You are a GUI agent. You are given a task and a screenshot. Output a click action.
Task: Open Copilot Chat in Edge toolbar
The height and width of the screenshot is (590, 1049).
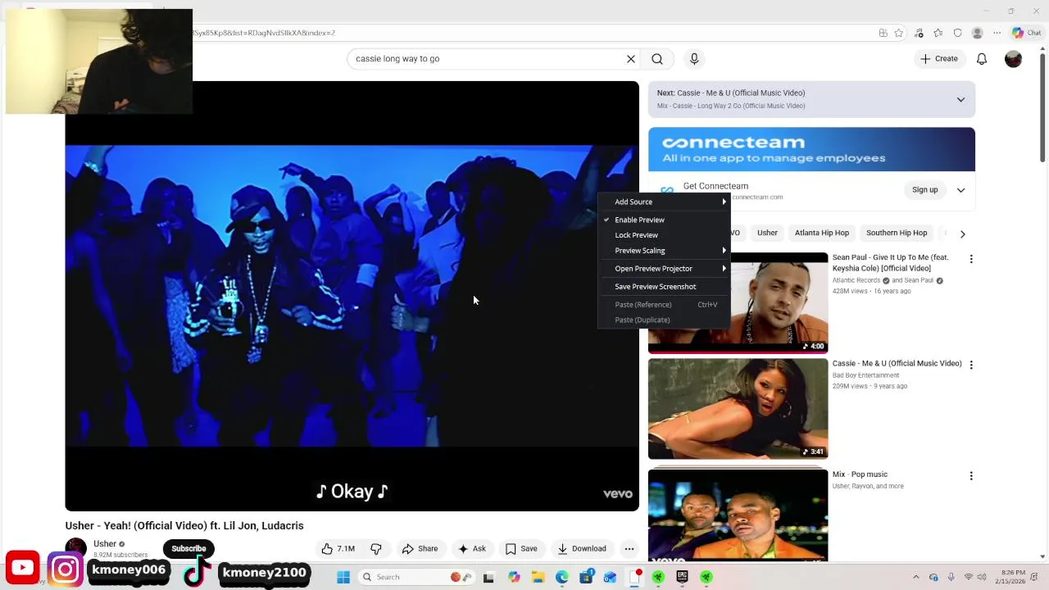pos(1026,33)
